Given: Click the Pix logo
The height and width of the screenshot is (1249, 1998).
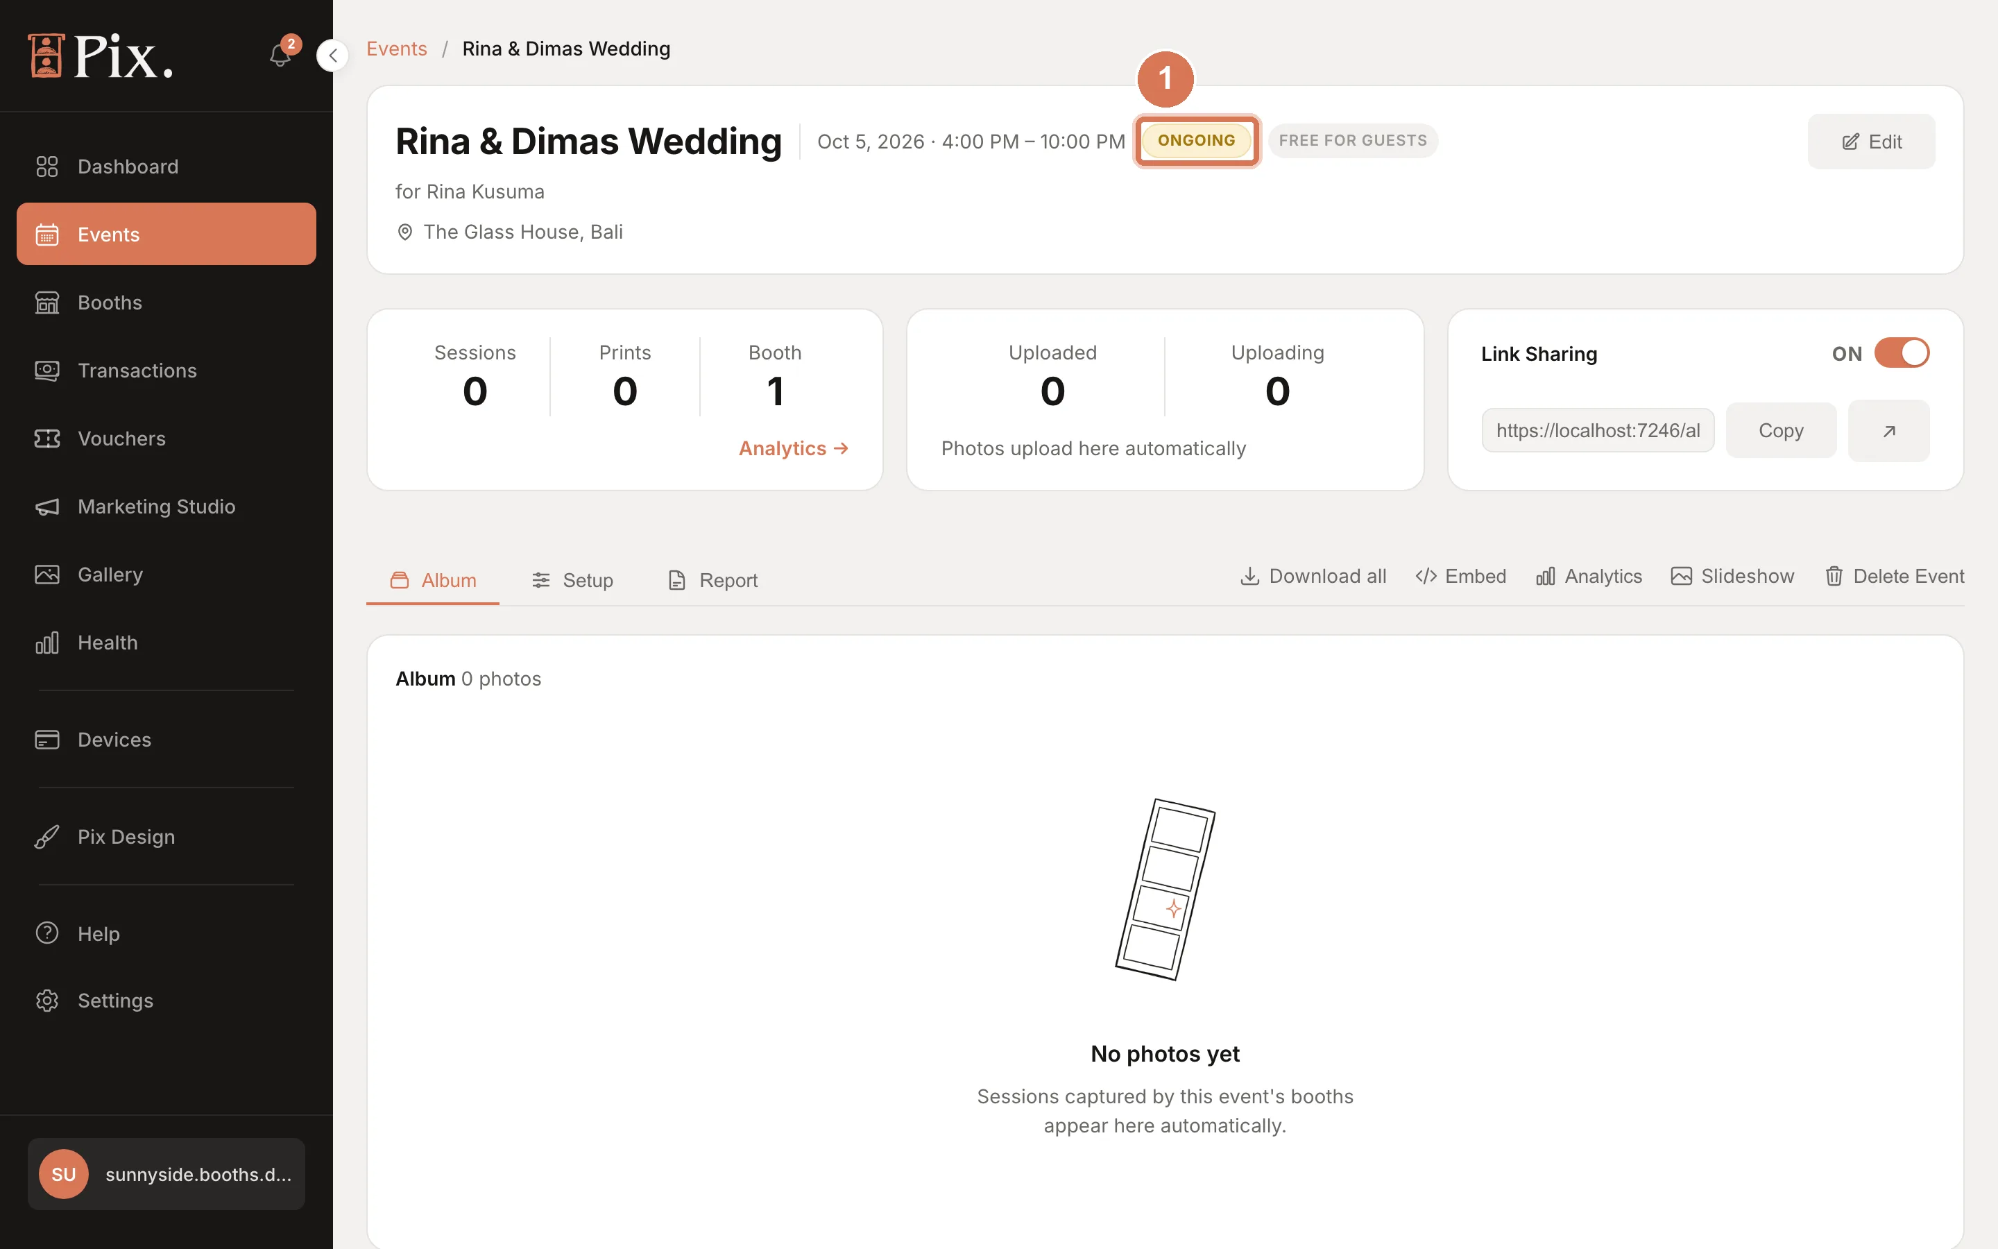Looking at the screenshot, I should coord(100,56).
